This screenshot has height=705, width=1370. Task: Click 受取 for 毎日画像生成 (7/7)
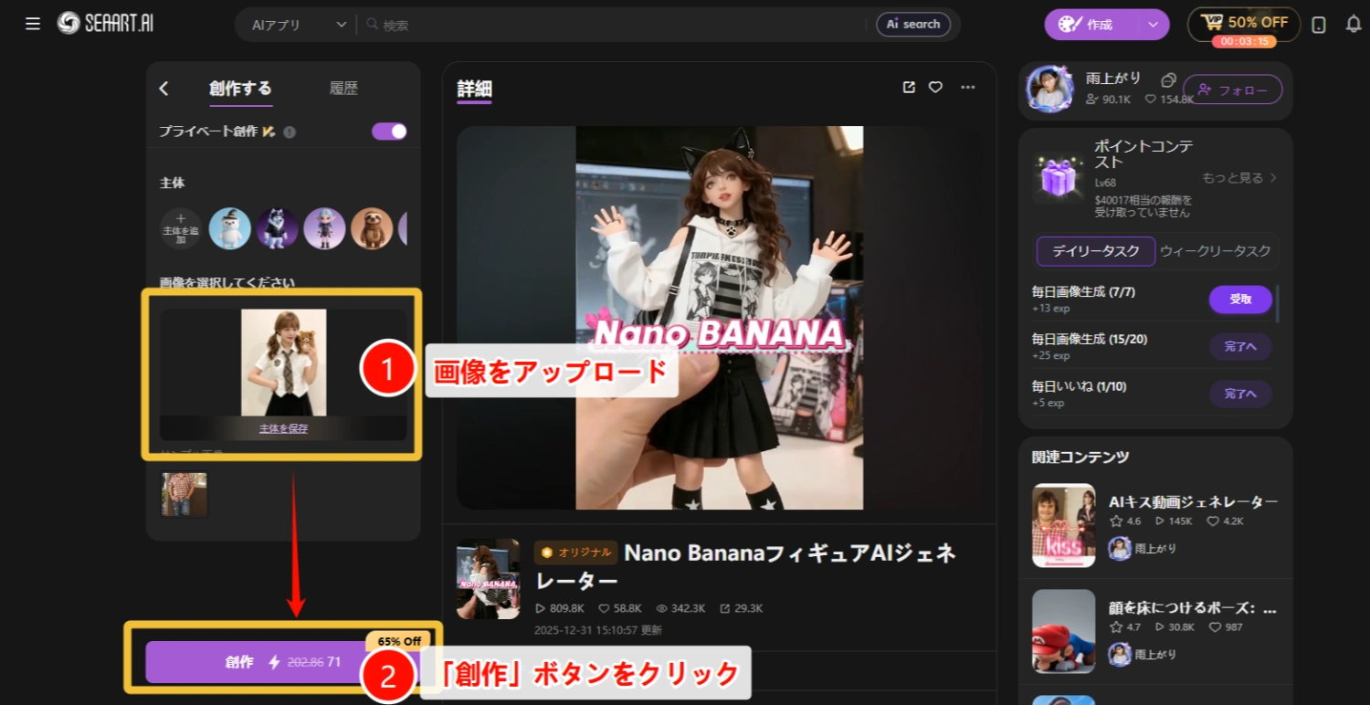pos(1240,300)
